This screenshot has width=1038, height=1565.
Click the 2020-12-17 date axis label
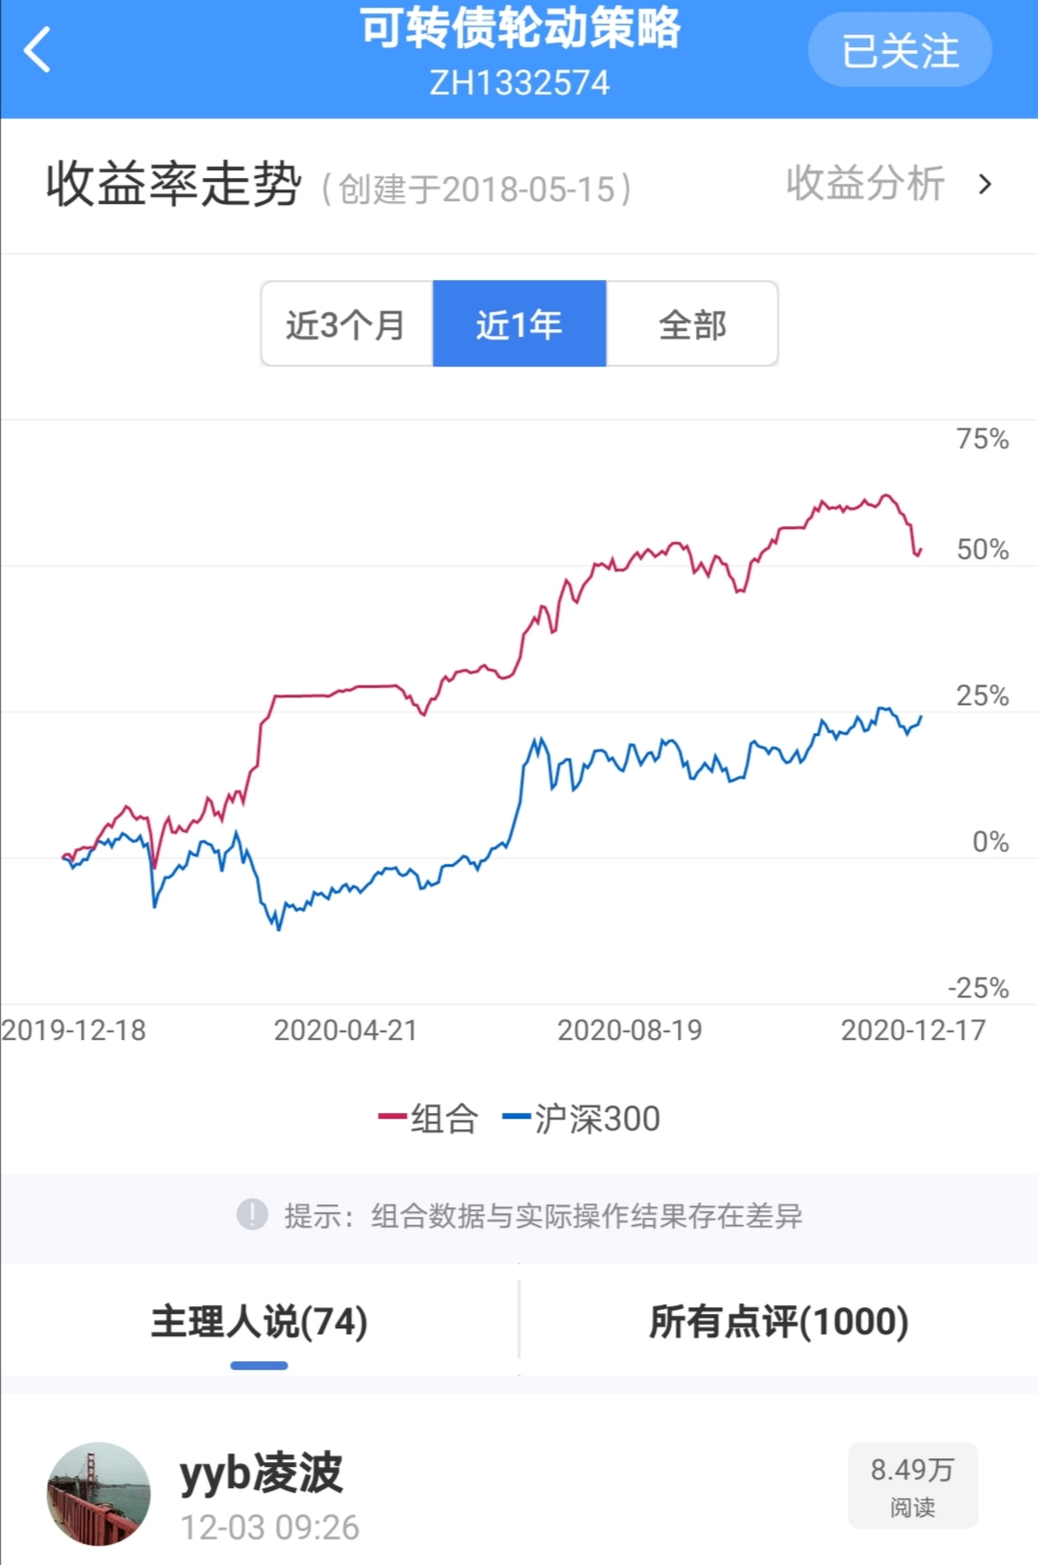(913, 1030)
